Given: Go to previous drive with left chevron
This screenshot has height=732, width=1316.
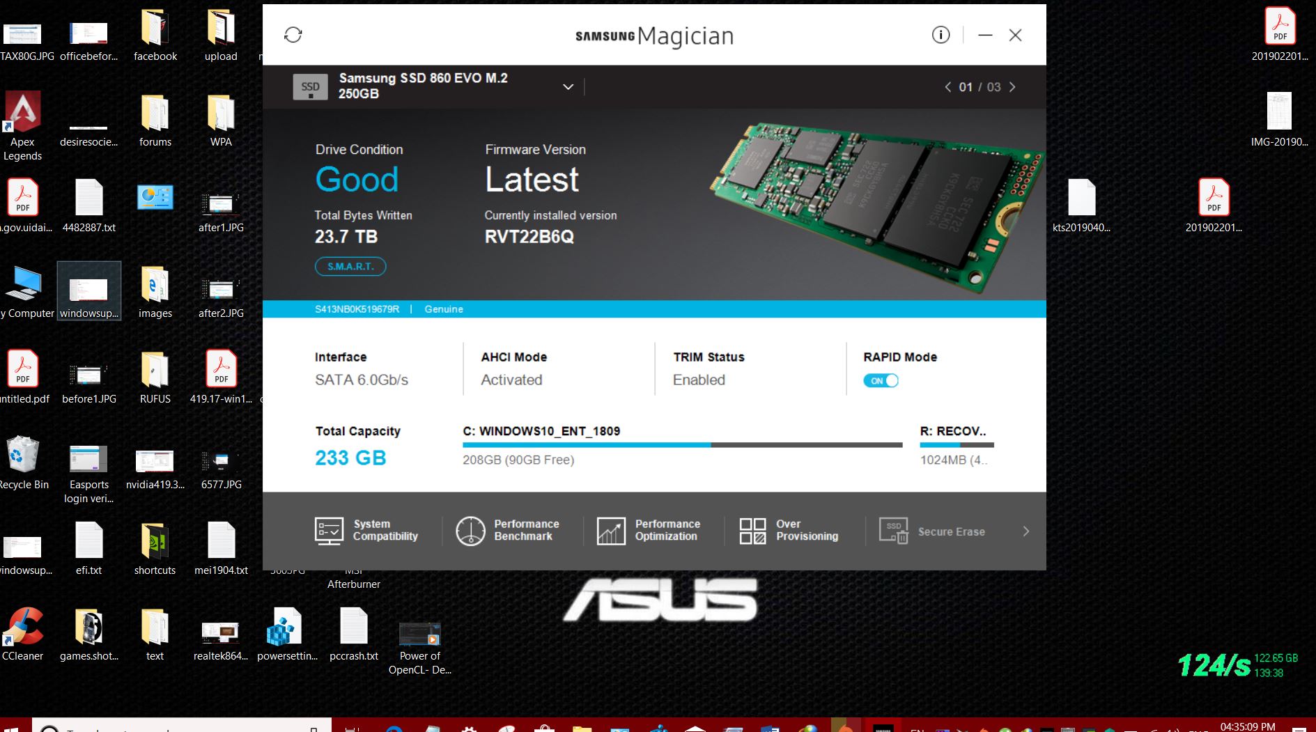Looking at the screenshot, I should point(947,87).
